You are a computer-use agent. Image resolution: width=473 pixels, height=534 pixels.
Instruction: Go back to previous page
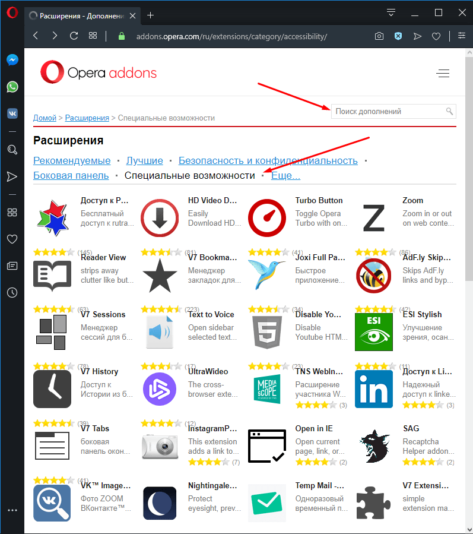36,36
